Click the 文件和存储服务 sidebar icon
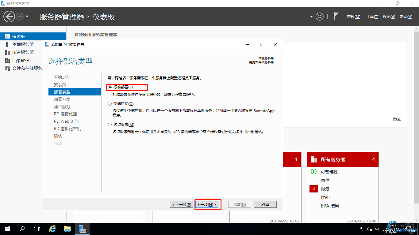Screen dimensions: 419x235 pos(7,68)
